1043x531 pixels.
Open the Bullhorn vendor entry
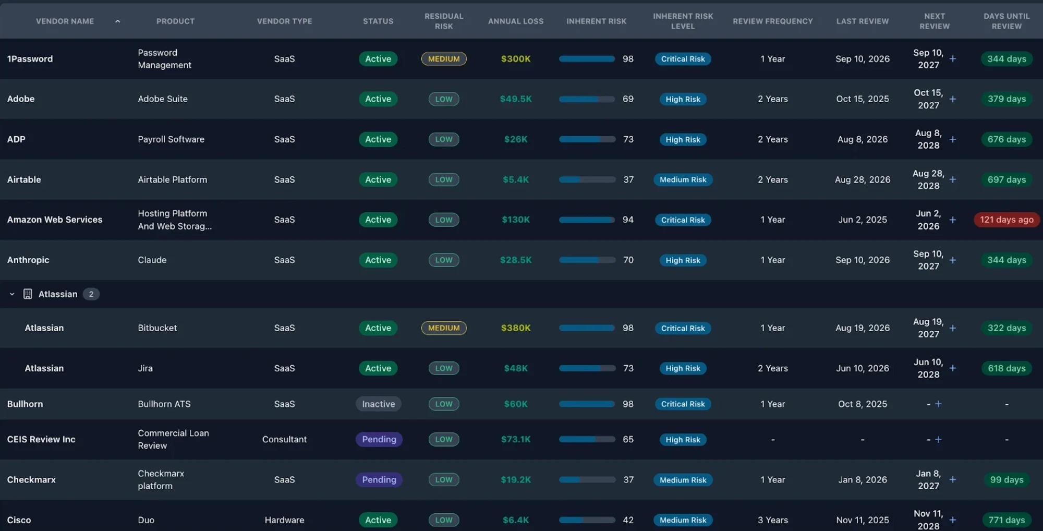coord(25,404)
